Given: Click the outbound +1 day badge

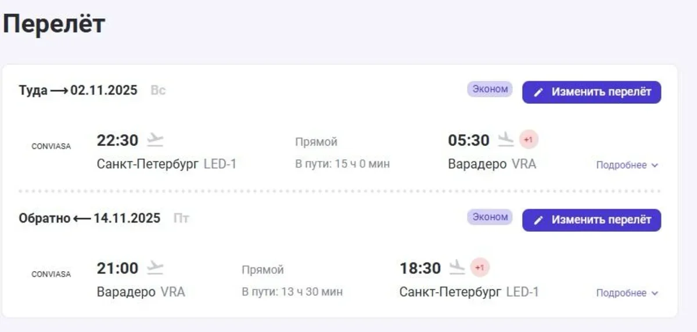Looking at the screenshot, I should point(529,140).
